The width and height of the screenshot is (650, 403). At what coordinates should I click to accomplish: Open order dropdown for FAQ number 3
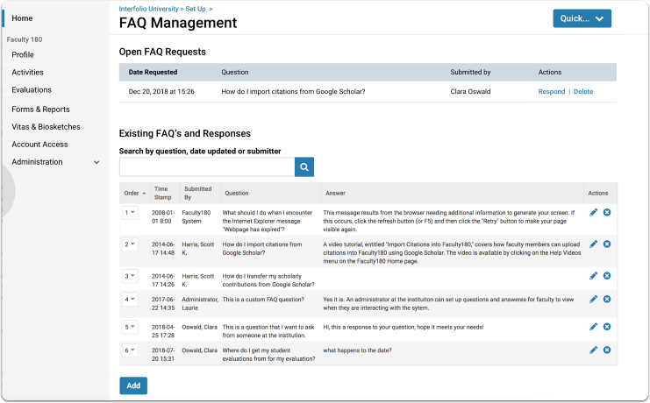(x=130, y=276)
